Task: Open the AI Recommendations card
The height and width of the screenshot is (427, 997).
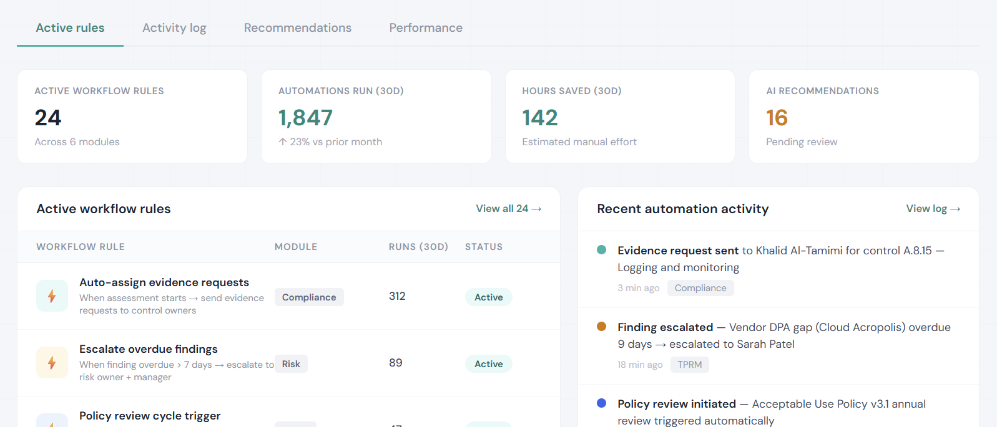Action: tap(864, 117)
